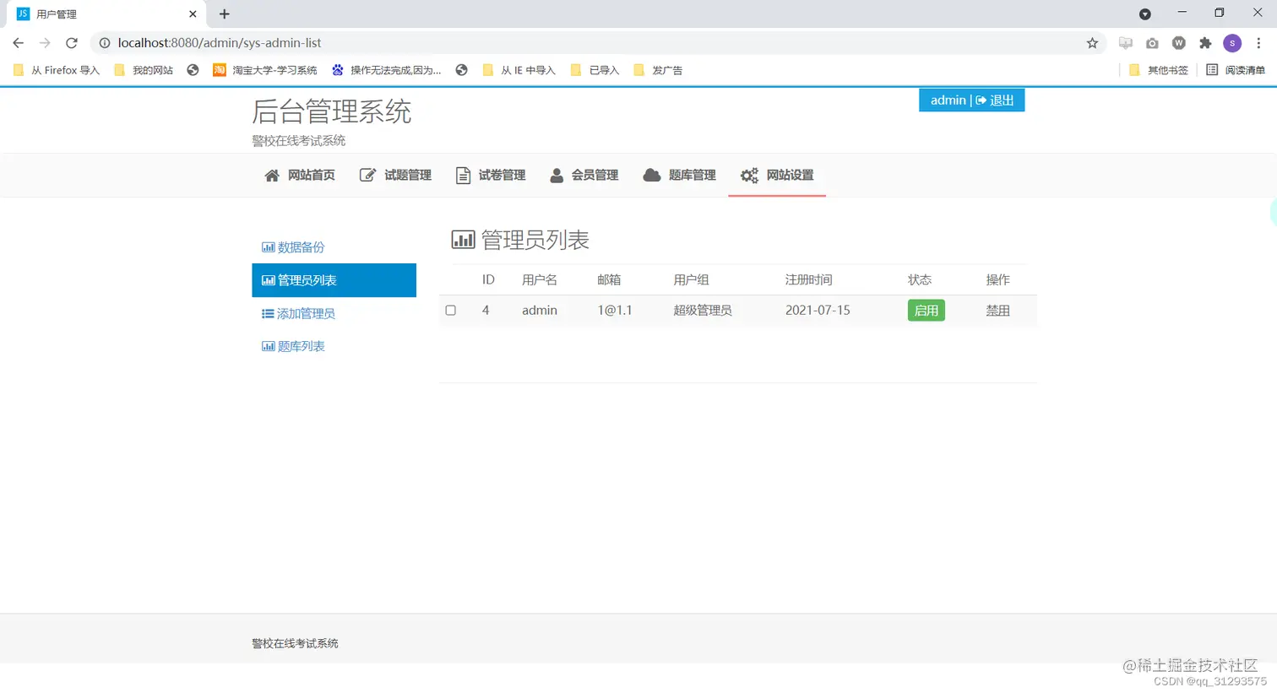
Task: Click the browser forward arrow
Action: coord(45,43)
